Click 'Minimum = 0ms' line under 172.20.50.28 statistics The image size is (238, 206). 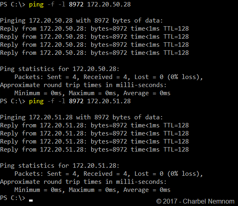pyautogui.click(x=92, y=93)
